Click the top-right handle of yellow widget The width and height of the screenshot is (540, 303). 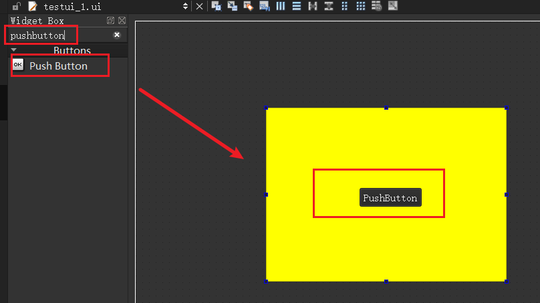point(507,108)
